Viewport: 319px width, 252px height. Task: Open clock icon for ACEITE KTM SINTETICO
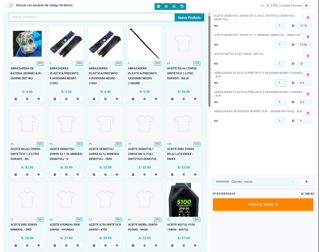pos(105,245)
